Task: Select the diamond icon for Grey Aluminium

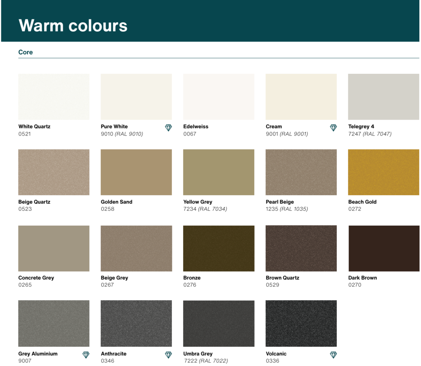Action: tap(86, 355)
